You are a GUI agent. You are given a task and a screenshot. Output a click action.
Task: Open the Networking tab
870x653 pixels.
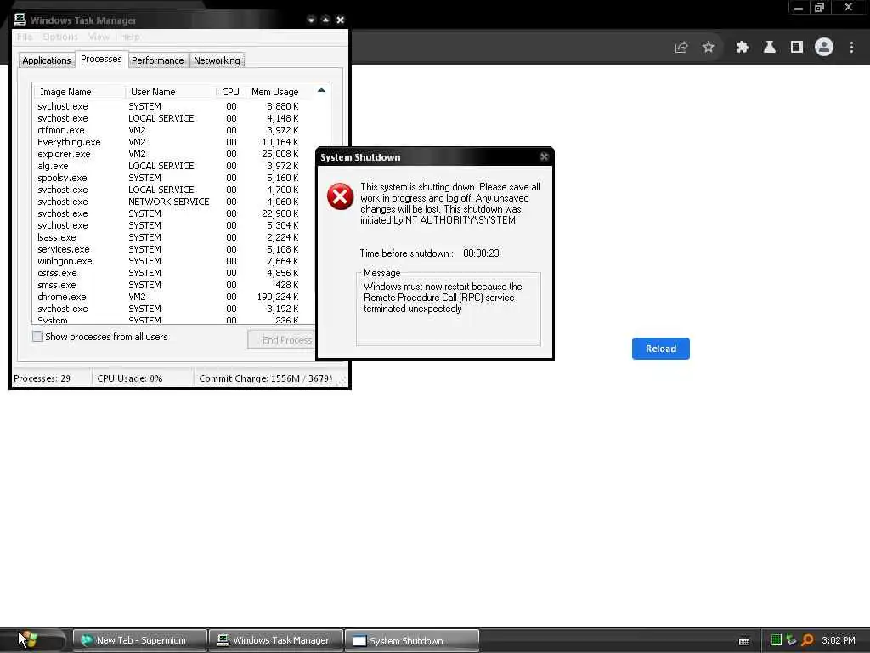coord(217,60)
